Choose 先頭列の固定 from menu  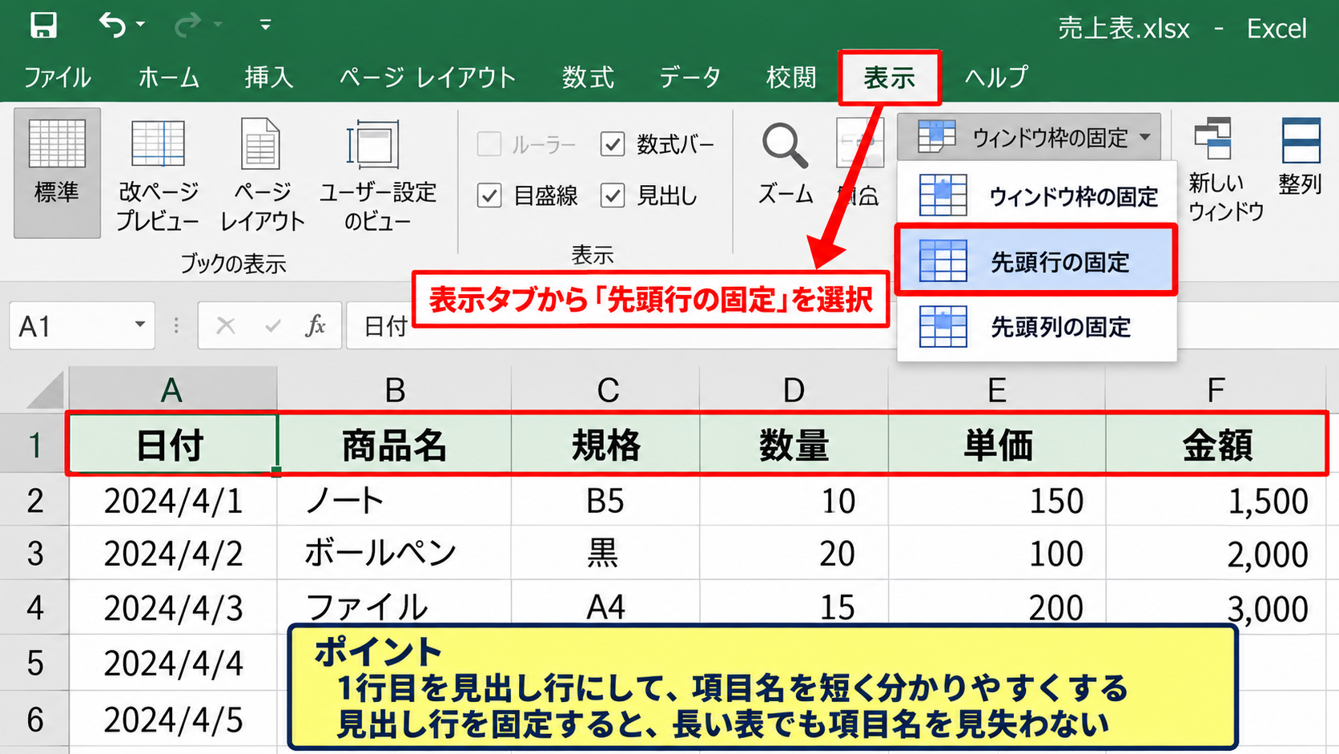(x=1037, y=327)
